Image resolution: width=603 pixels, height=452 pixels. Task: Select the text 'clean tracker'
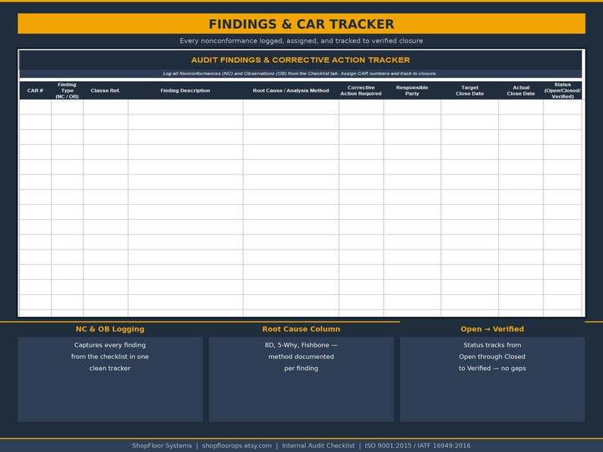[x=110, y=368]
